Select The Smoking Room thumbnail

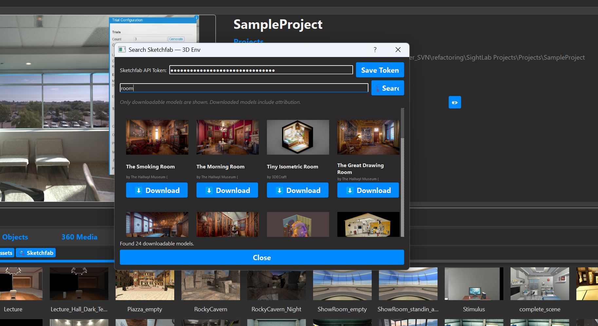[157, 137]
